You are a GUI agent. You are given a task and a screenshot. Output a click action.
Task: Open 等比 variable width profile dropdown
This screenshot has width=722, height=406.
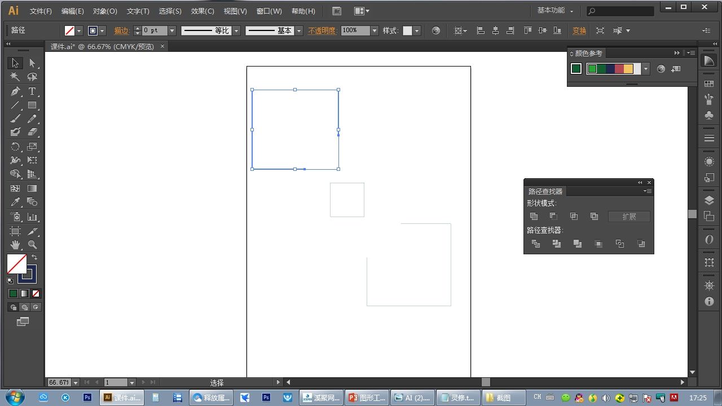tap(236, 31)
